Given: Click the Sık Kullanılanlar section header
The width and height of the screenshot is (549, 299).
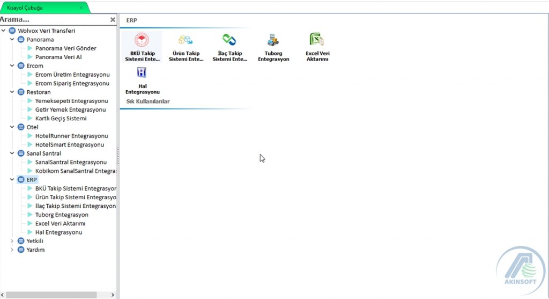Looking at the screenshot, I should 148,101.
